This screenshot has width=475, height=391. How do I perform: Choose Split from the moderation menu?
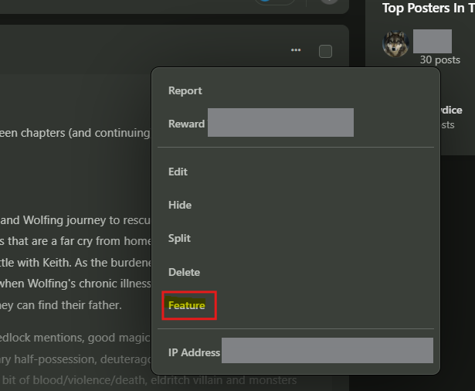coord(179,239)
